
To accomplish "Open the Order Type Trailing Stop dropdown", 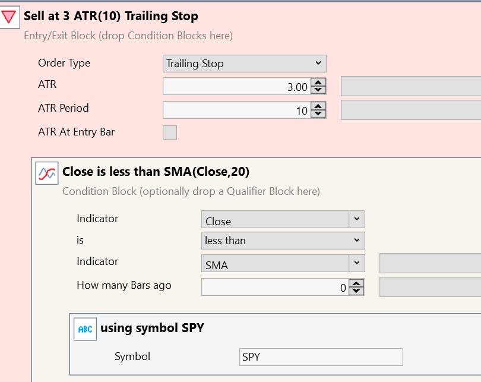I will 245,64.
